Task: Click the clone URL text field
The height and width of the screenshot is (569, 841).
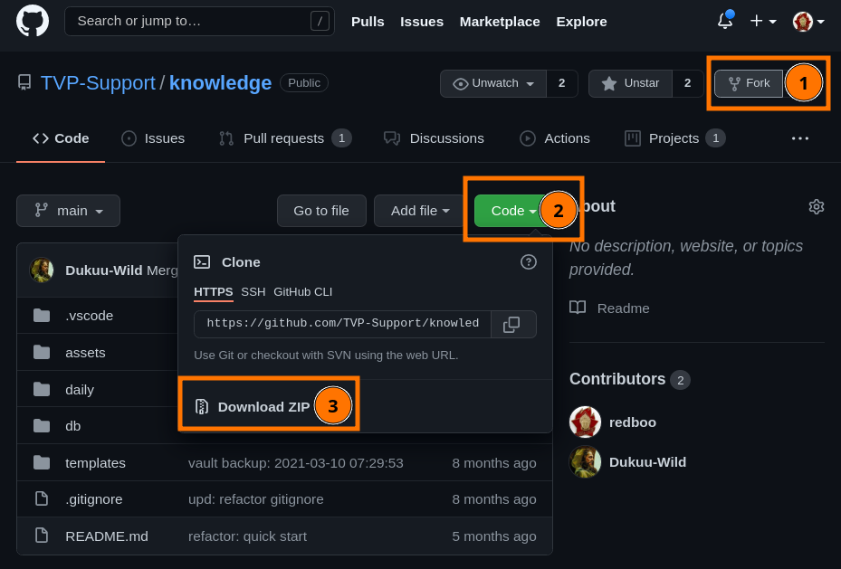Action: 342,324
